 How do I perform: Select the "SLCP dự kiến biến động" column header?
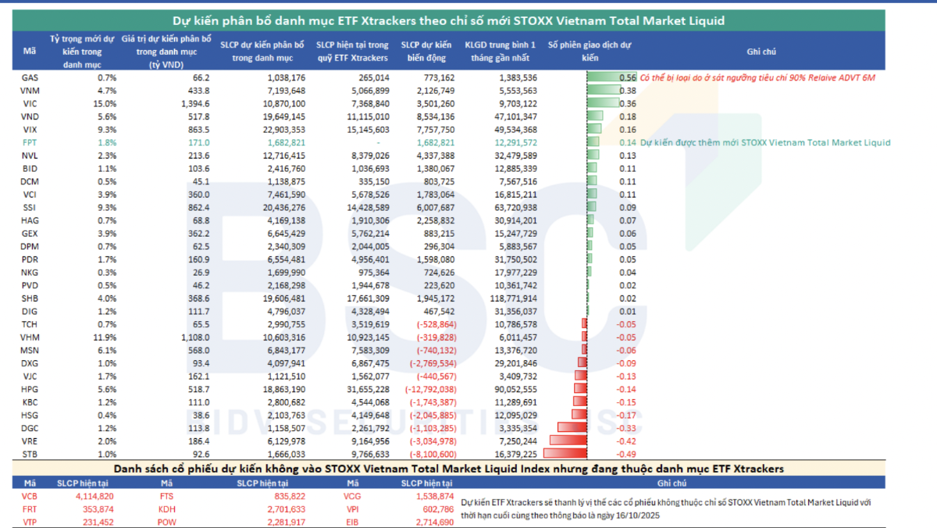tap(426, 51)
